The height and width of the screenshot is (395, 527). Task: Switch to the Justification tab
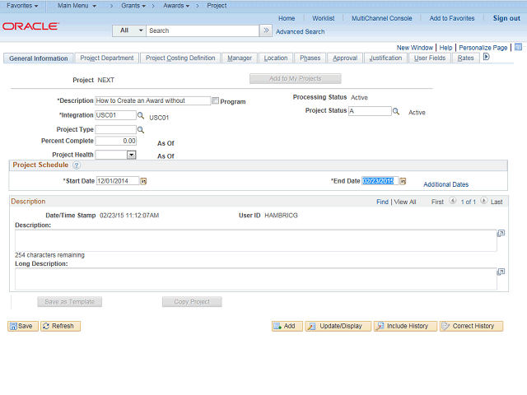(x=385, y=58)
